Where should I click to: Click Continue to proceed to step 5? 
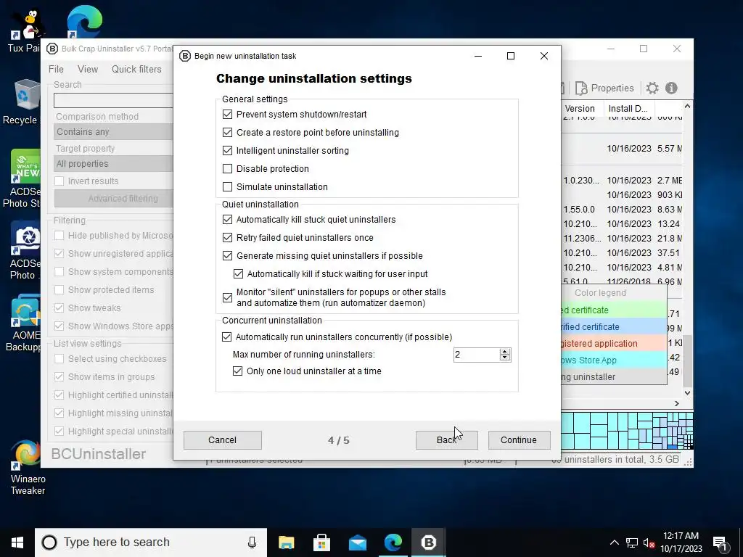tap(519, 440)
